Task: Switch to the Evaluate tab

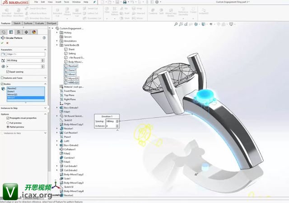Action: pos(39,23)
